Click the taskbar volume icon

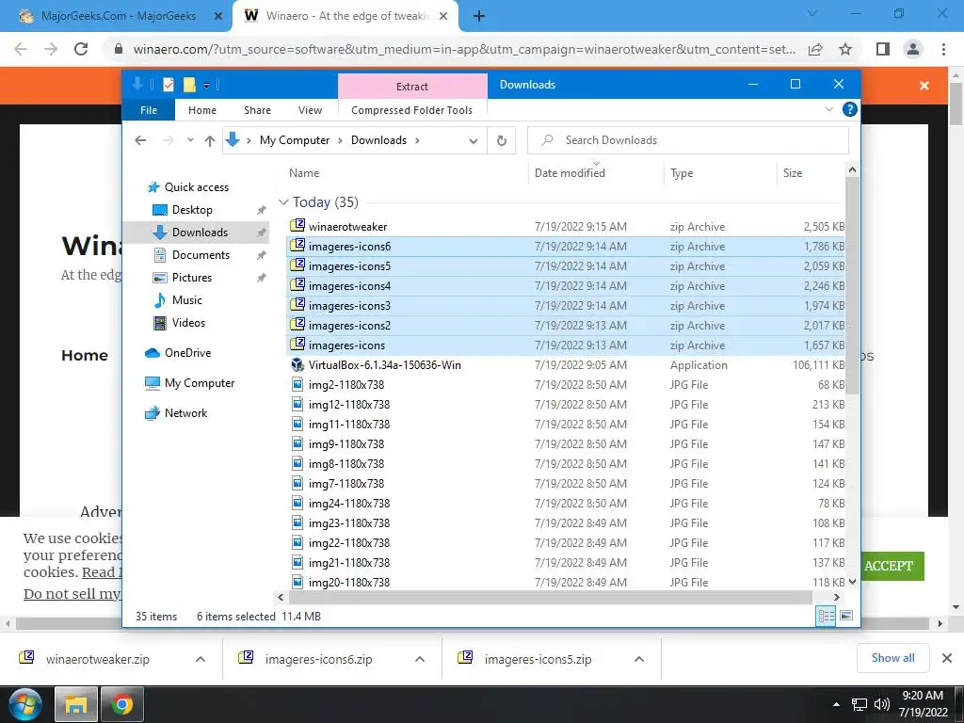click(x=881, y=704)
